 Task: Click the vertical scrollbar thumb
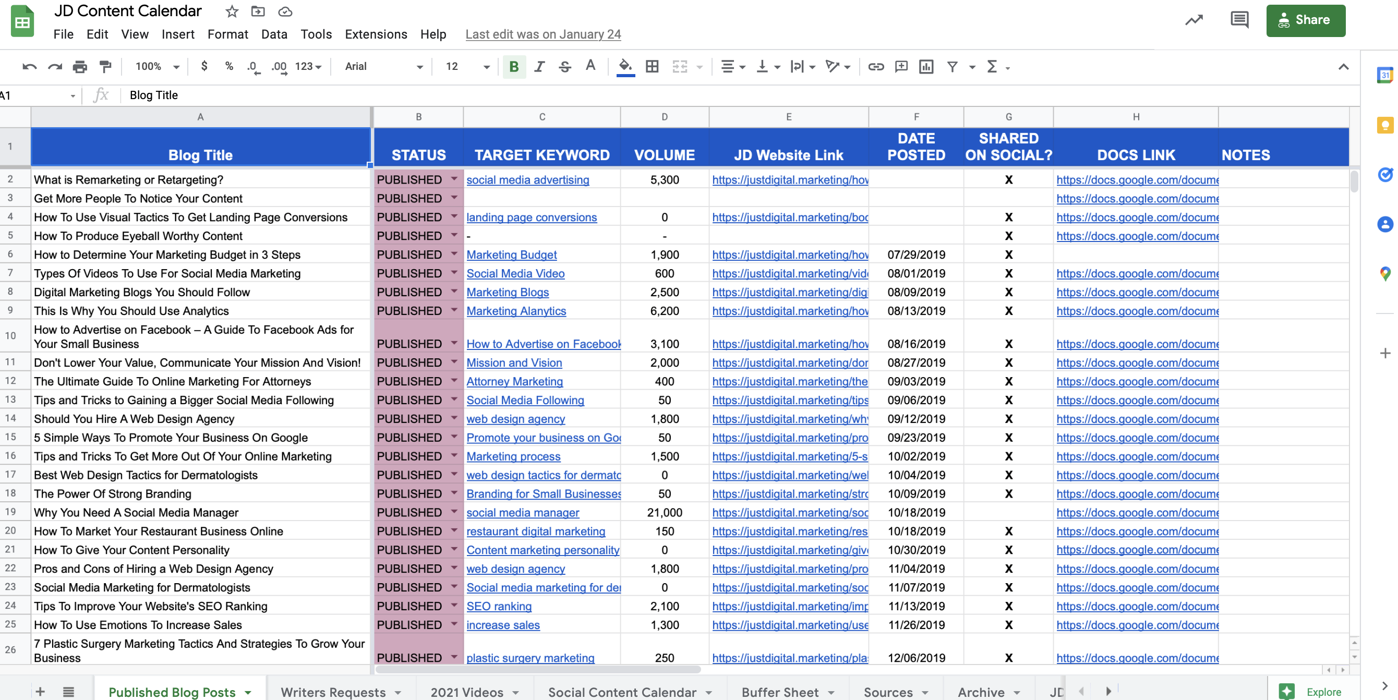1354,181
